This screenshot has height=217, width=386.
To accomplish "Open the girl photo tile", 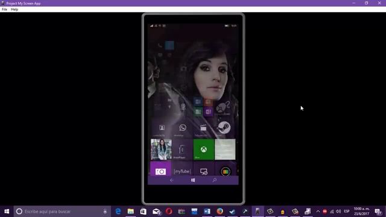I will (x=161, y=149).
